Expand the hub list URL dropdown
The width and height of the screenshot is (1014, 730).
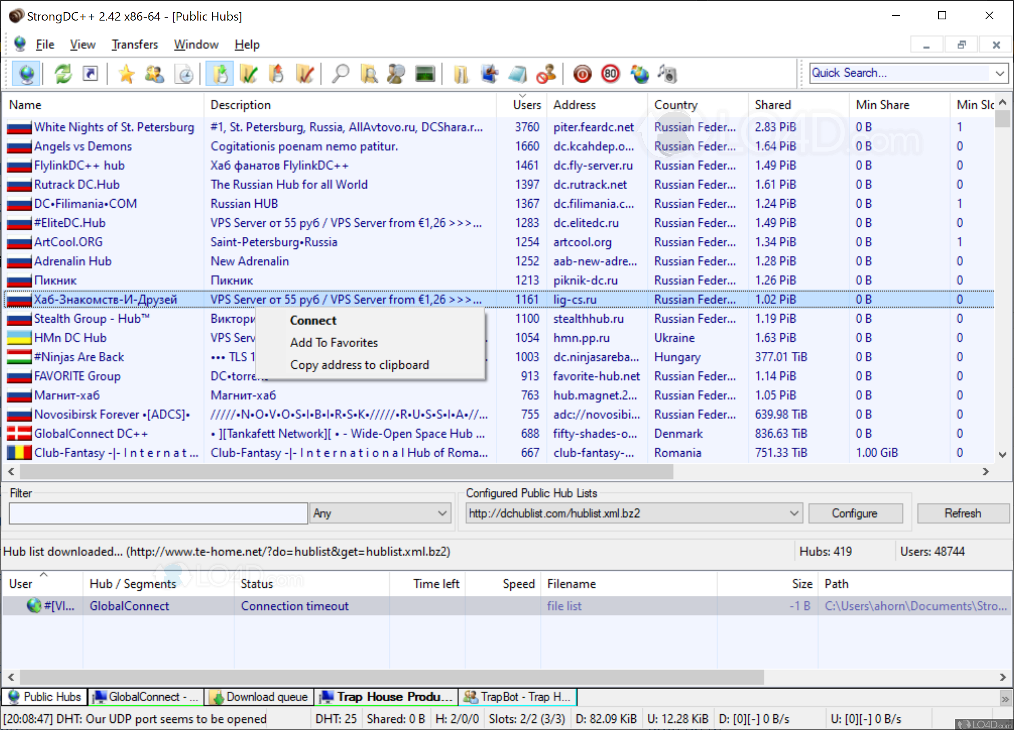click(794, 513)
